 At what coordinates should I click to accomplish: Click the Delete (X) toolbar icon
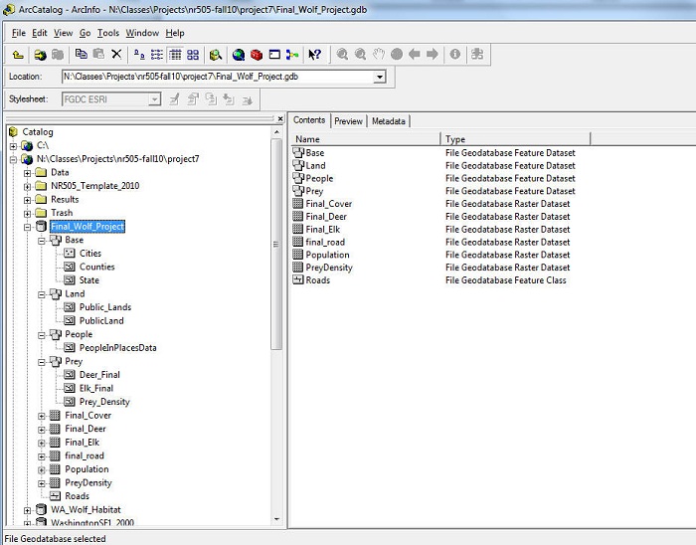click(x=116, y=55)
